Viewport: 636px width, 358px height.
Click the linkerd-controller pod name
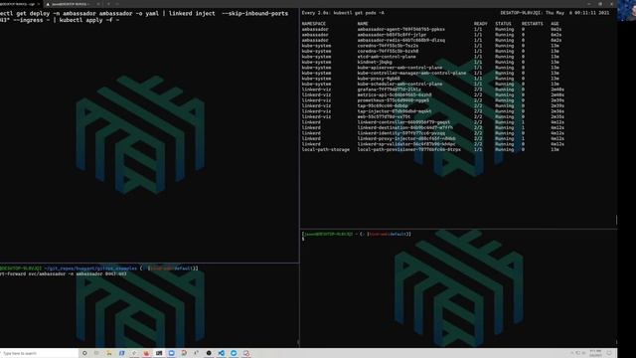[403, 122]
